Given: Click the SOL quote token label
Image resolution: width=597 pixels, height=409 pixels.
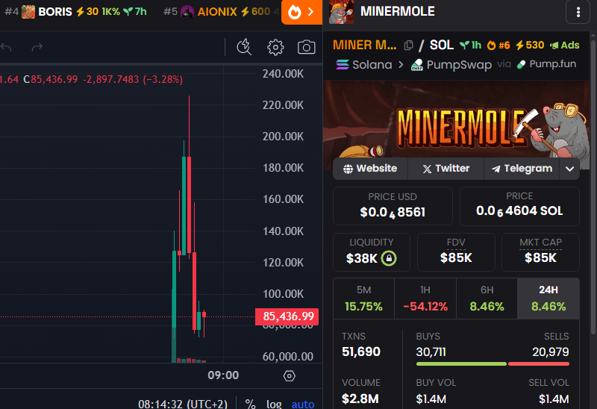Looking at the screenshot, I should point(442,45).
